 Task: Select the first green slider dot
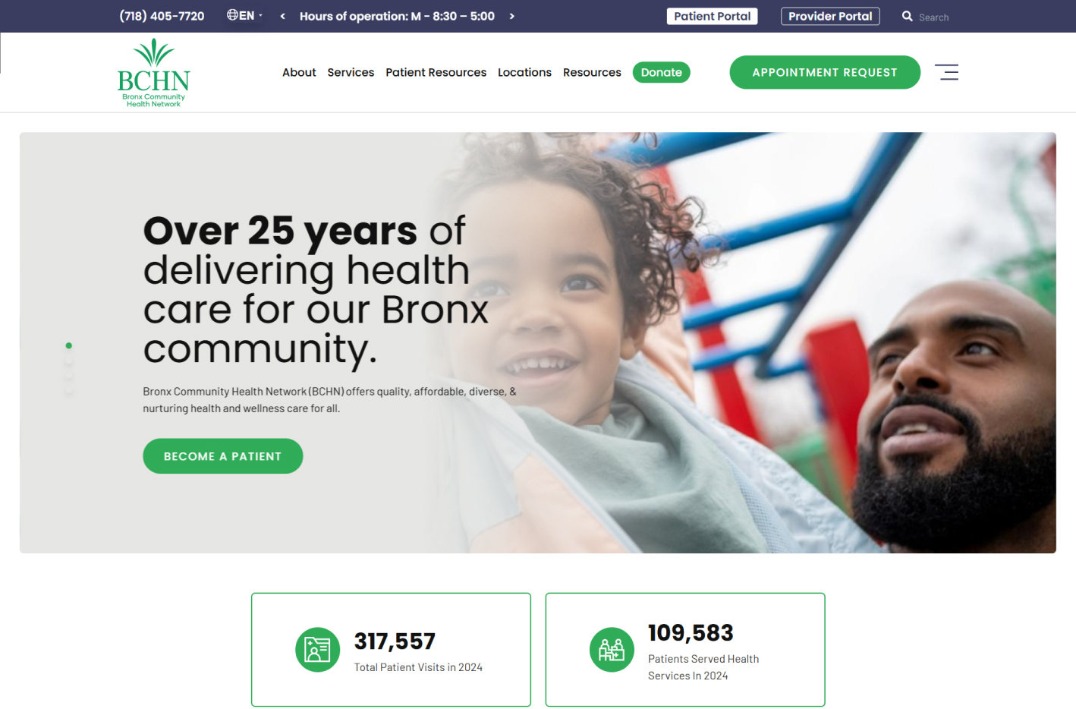[69, 345]
